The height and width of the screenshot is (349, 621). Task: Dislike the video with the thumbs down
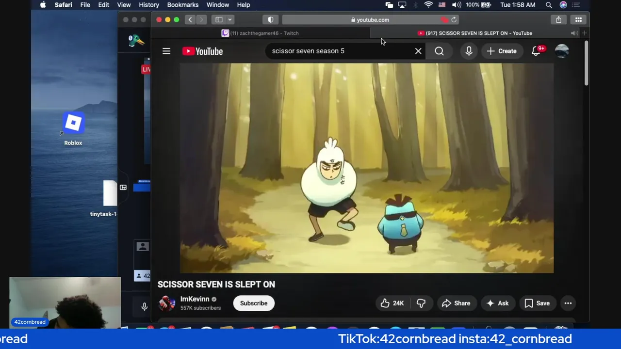pos(421,303)
